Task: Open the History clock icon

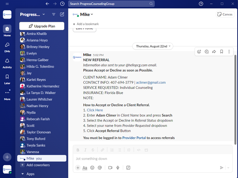Action: (x=62, y=3)
